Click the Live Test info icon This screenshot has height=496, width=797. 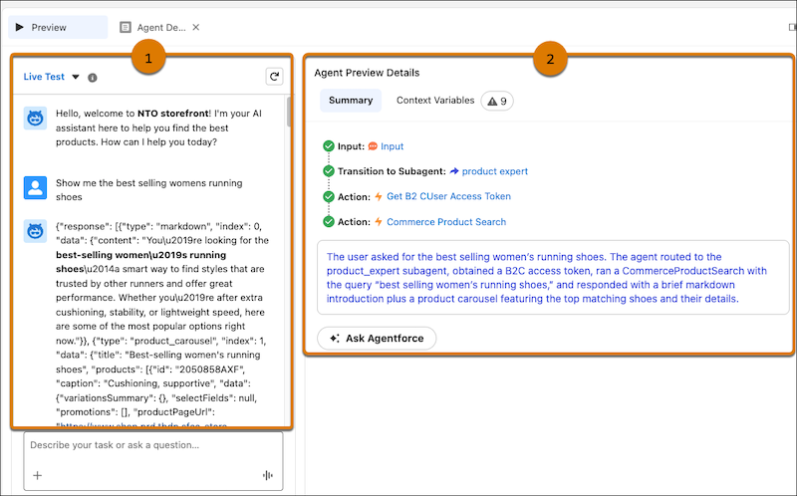(92, 78)
